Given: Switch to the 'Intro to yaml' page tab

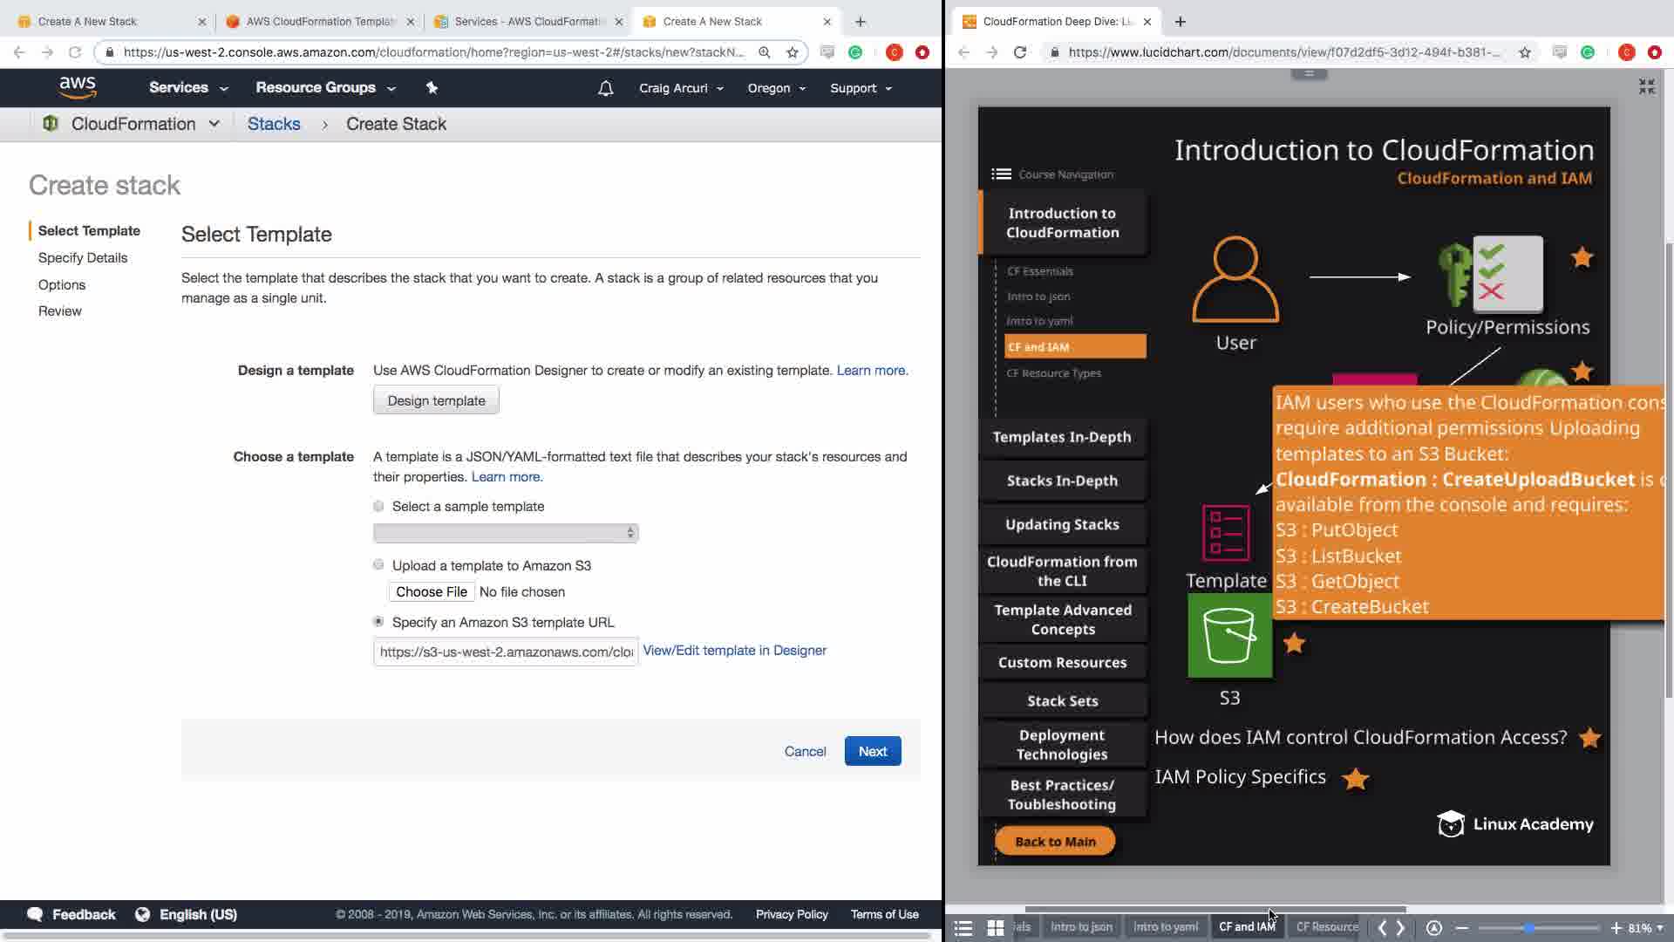Looking at the screenshot, I should (1165, 927).
